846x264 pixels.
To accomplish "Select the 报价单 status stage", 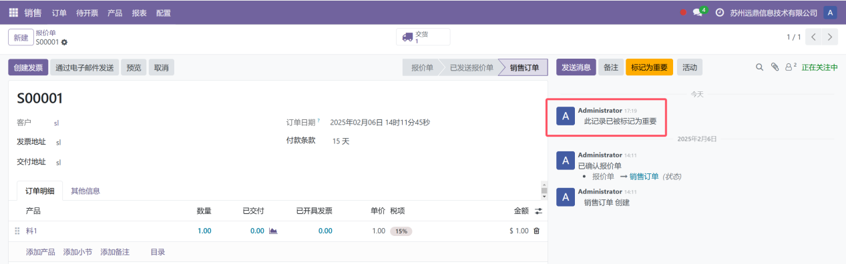I will 422,67.
